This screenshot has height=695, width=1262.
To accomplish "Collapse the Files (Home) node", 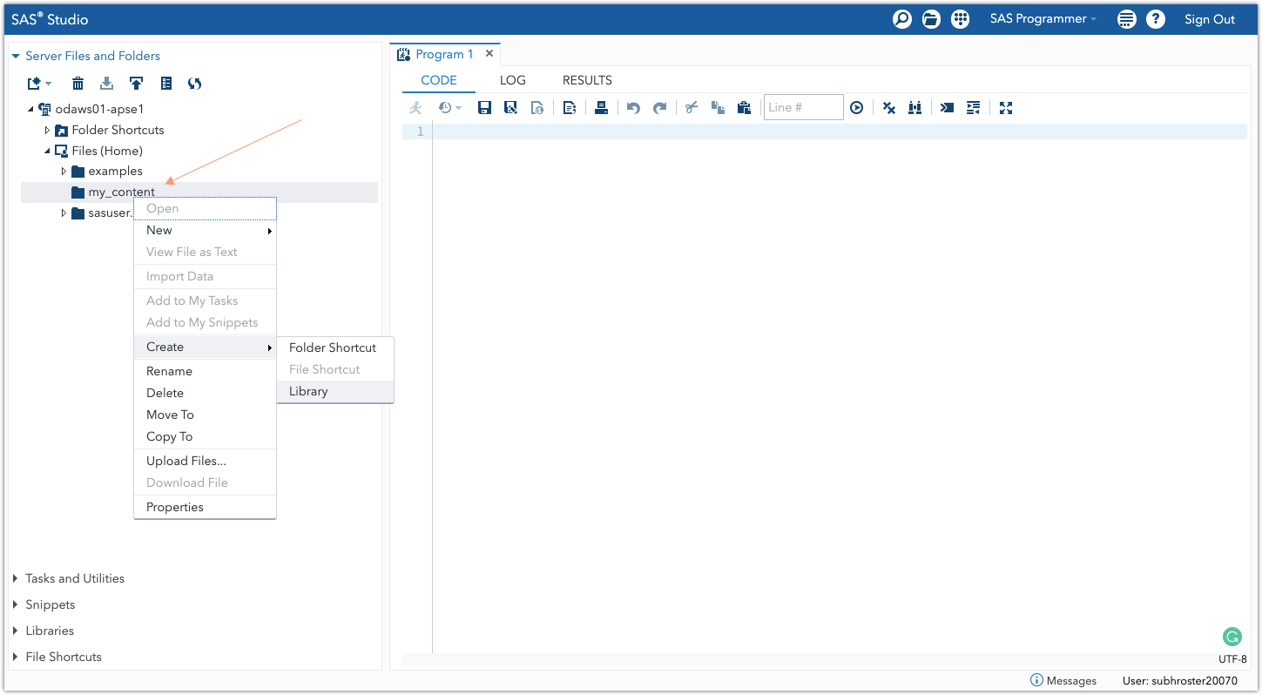I will pyautogui.click(x=47, y=151).
